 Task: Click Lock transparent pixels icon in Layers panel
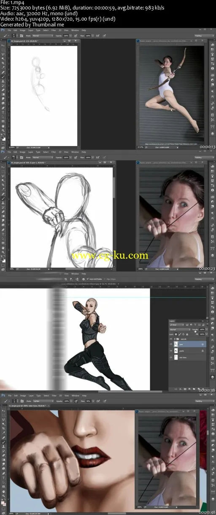click(x=176, y=334)
